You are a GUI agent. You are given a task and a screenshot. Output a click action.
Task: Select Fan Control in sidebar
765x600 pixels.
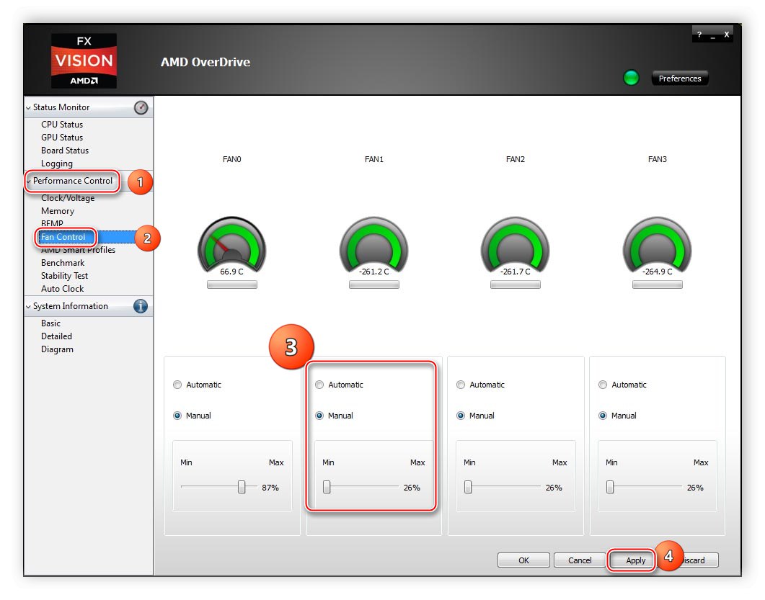tap(63, 237)
